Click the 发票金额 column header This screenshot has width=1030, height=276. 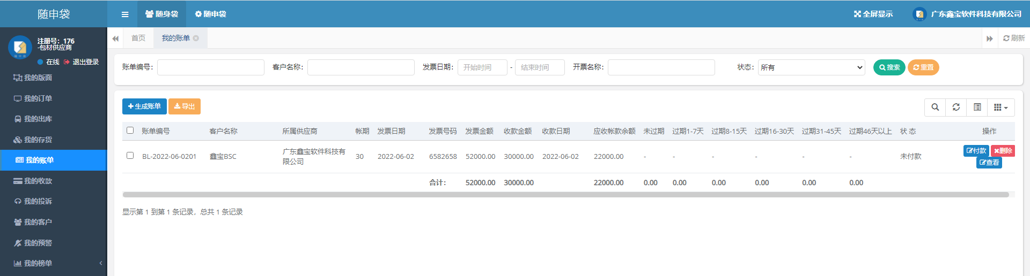click(479, 131)
